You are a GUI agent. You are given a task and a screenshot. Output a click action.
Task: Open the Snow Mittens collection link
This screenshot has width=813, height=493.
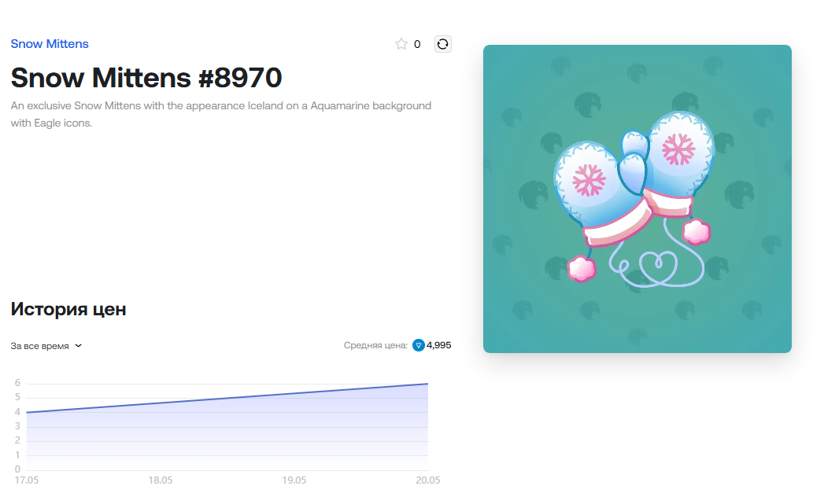50,44
